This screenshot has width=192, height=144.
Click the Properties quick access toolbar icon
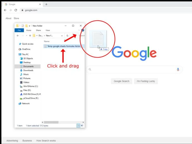[23, 26]
